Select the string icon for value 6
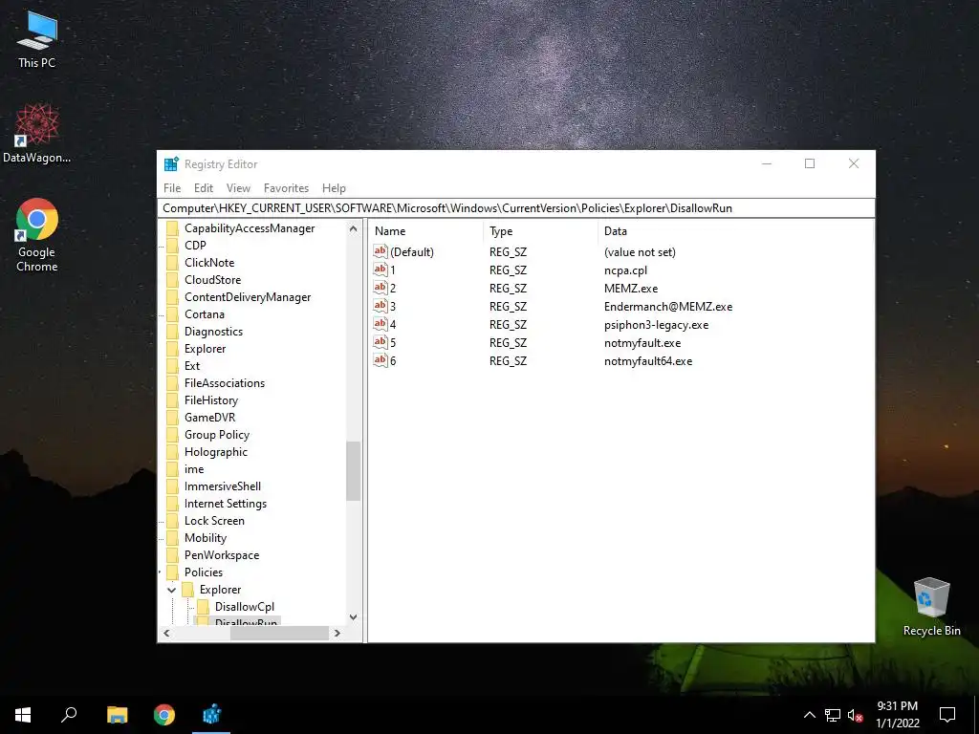 pos(381,360)
